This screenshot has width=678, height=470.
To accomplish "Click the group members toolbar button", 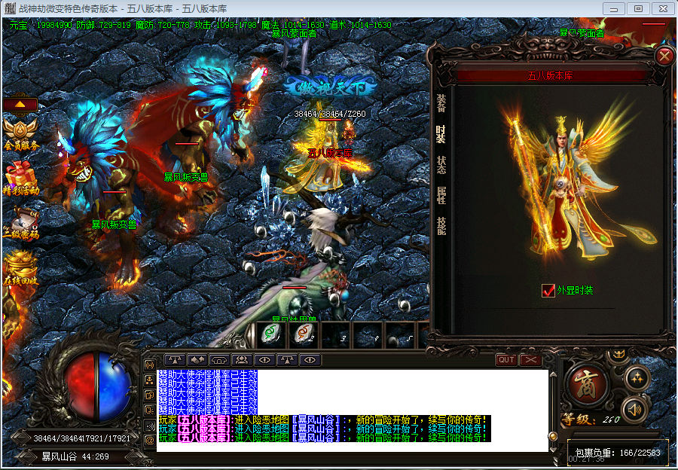I will (242, 360).
